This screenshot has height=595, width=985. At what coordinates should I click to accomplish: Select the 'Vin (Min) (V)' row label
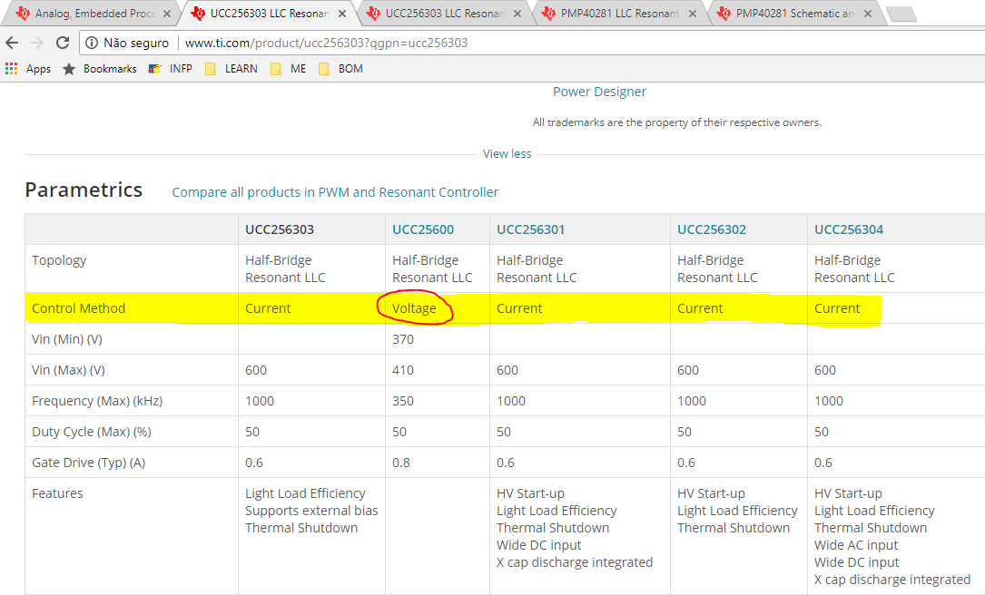[x=66, y=339]
